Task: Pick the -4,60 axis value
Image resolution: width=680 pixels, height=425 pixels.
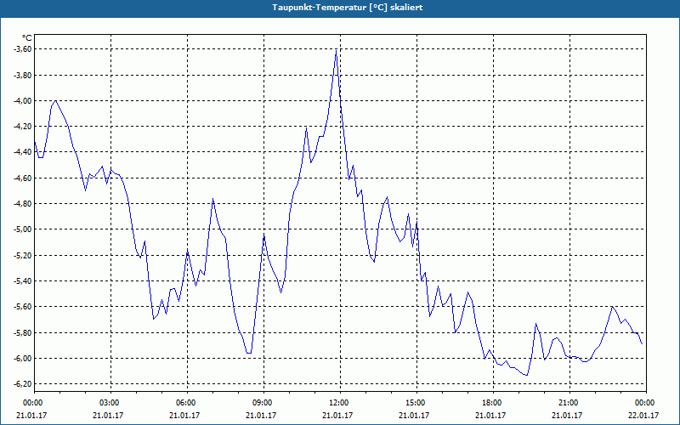Action: point(23,178)
